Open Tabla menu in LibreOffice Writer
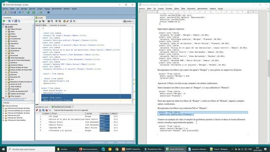 [x=183, y=8]
